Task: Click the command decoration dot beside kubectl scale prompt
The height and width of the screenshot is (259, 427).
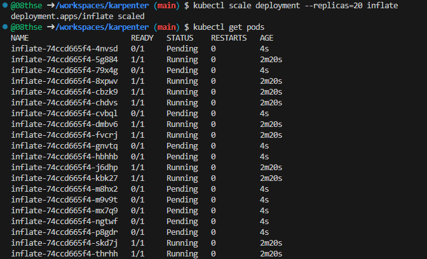Action: pos(4,6)
